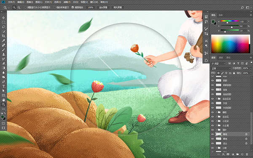Select the Brush tool

(x=3, y=50)
